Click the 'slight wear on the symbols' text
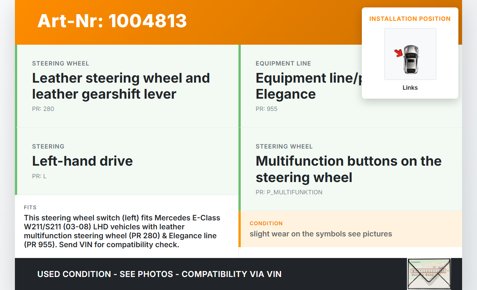The height and width of the screenshot is (290, 477). [x=320, y=234]
